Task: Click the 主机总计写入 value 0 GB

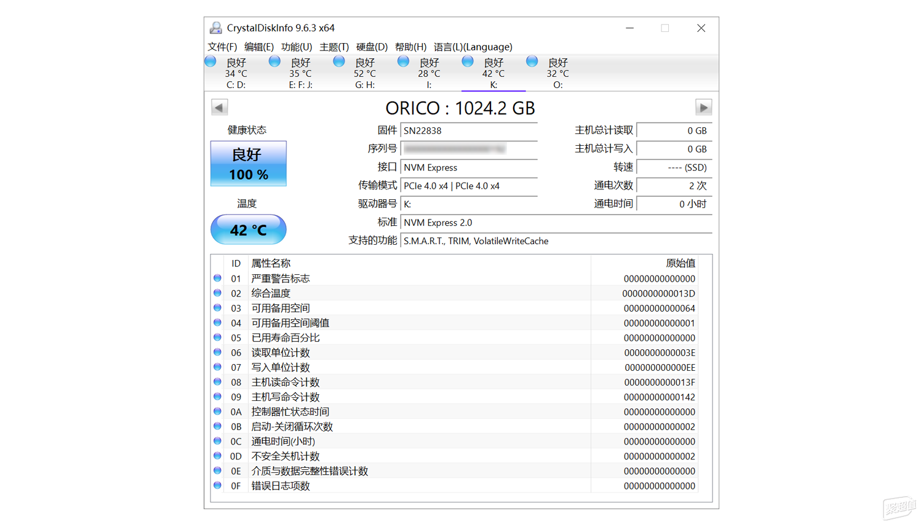Action: pos(674,149)
